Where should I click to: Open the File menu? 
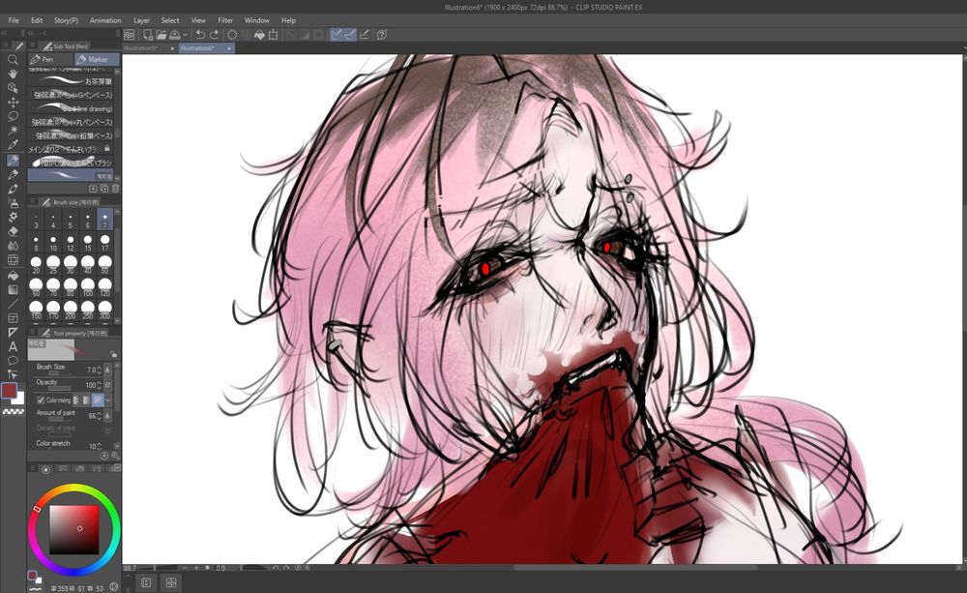point(14,20)
